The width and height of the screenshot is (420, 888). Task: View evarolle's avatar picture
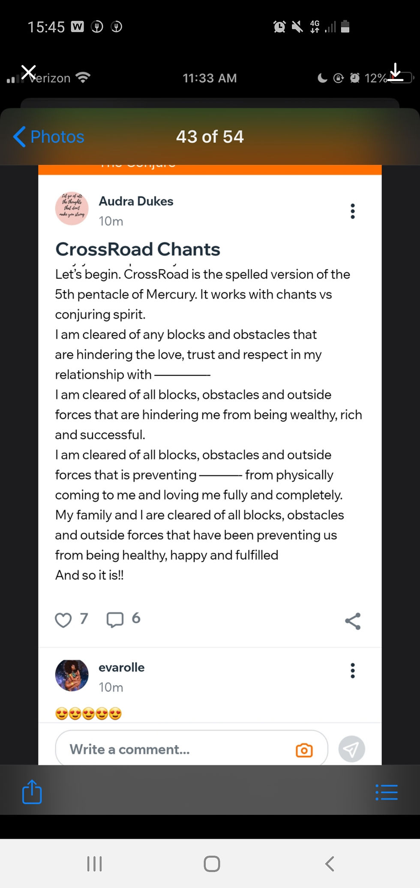point(72,676)
